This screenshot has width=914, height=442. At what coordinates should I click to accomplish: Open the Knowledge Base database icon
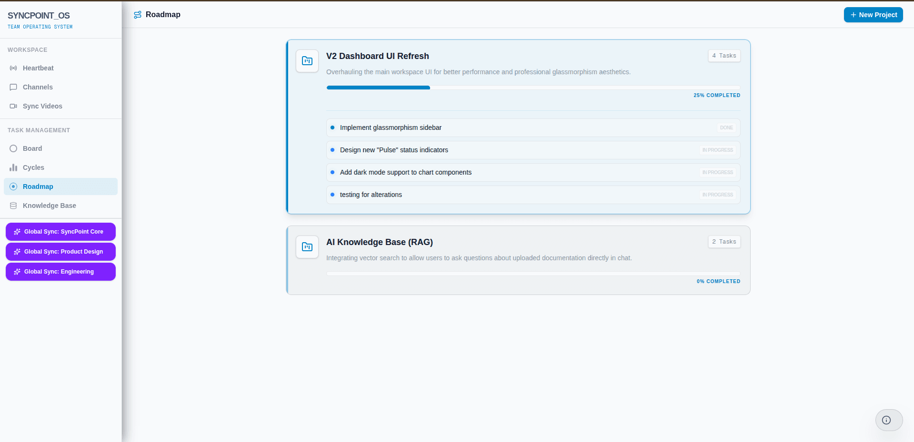pyautogui.click(x=13, y=206)
